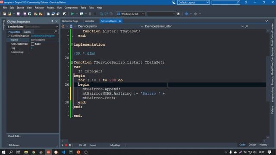Click the Tag property row
This screenshot has width=276, height=155.
[33, 48]
